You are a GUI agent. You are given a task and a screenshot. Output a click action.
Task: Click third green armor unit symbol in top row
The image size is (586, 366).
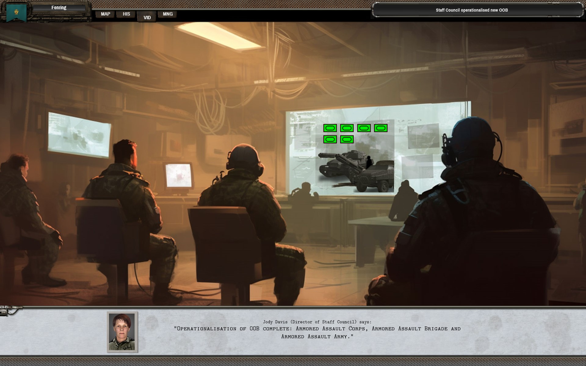click(364, 128)
